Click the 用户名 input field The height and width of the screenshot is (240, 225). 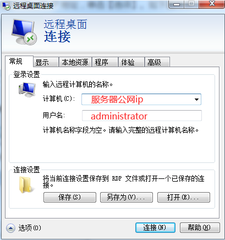point(142,116)
